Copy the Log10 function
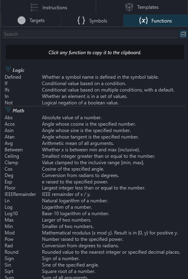 point(11,214)
